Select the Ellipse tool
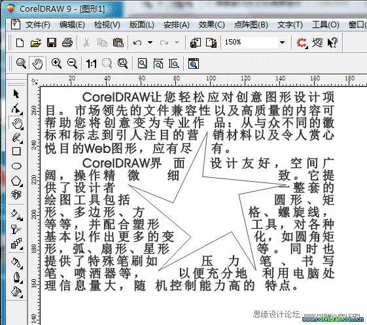The height and width of the screenshot is (325, 367). pos(16,166)
